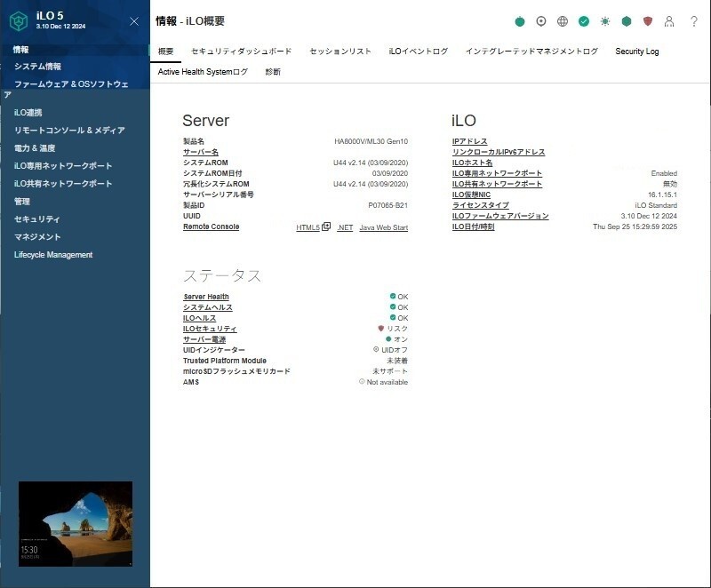Open マネジメント in the sidebar
This screenshot has height=588, width=711.
pyautogui.click(x=37, y=237)
